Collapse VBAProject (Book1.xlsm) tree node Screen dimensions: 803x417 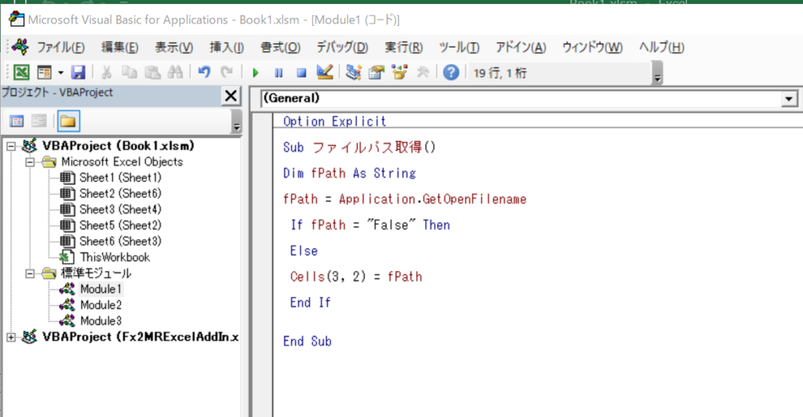click(x=11, y=147)
